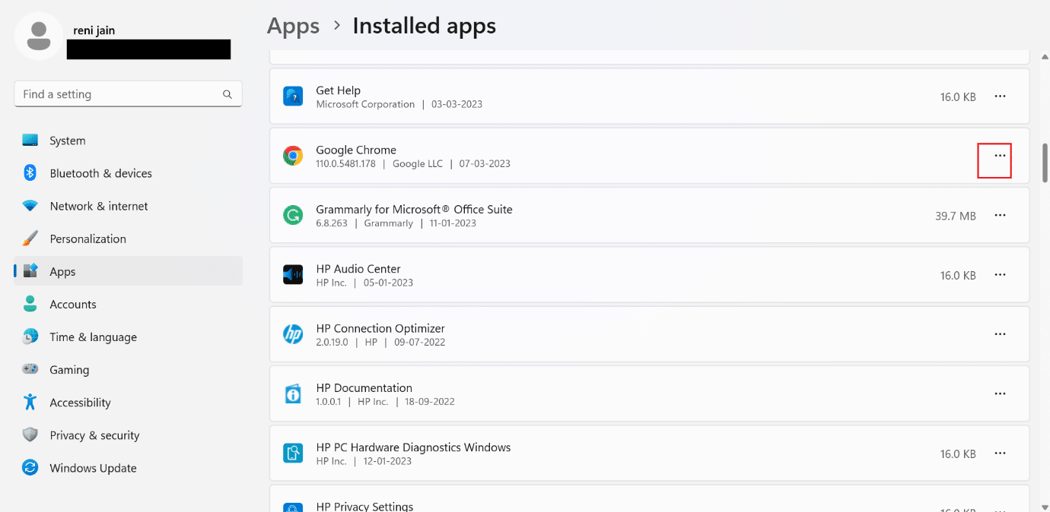Click the Get Help app icon
This screenshot has width=1050, height=512.
(x=293, y=96)
